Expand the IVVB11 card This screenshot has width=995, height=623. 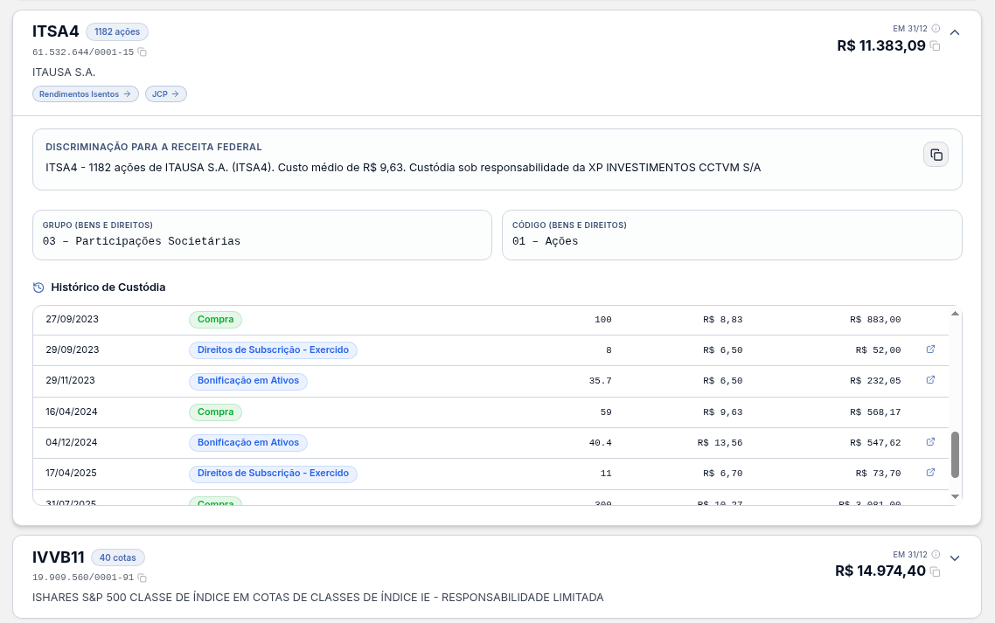click(955, 558)
